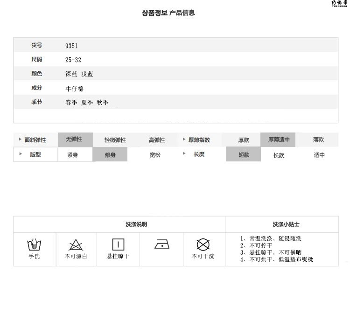Choose the 高弹性 elasticity option

tap(157, 140)
